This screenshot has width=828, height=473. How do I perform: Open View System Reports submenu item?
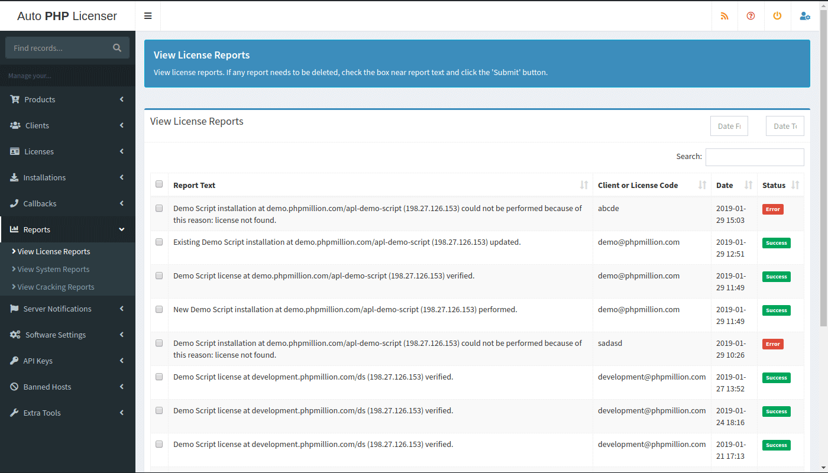tap(53, 269)
